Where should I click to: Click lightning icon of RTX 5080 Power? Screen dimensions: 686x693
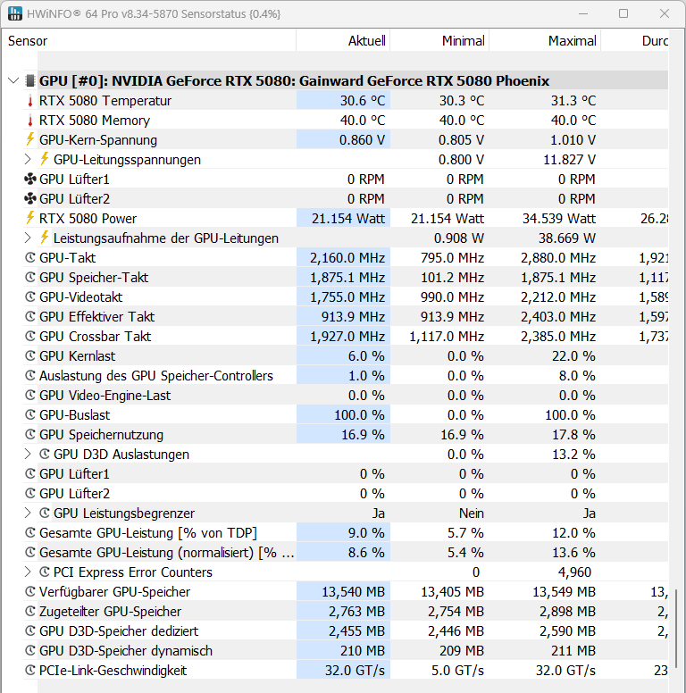click(29, 218)
